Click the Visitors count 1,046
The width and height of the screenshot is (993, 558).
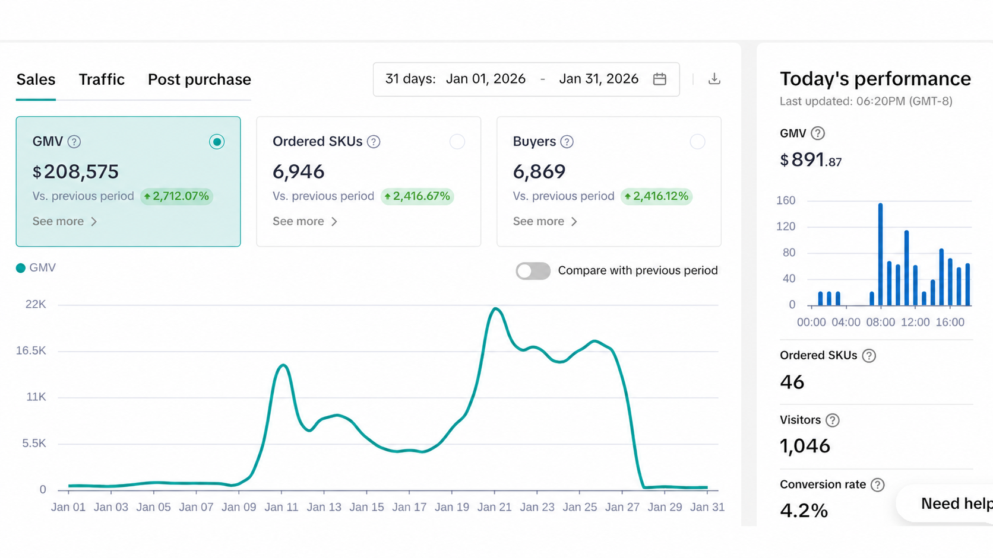pyautogui.click(x=805, y=446)
